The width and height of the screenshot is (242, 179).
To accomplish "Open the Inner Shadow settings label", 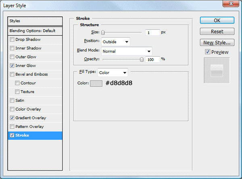I will coord(28,48).
